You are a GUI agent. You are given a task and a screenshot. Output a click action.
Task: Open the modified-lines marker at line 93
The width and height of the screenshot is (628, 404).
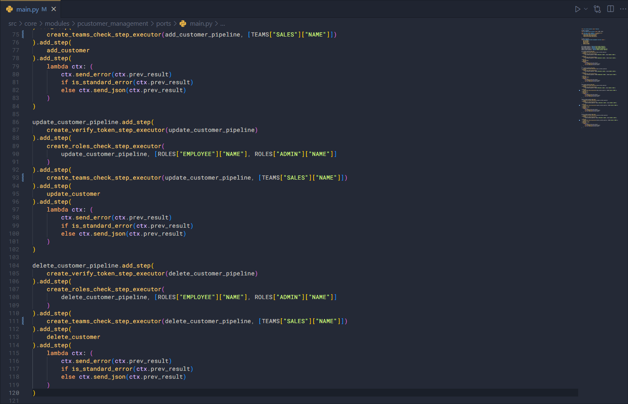pyautogui.click(x=23, y=178)
